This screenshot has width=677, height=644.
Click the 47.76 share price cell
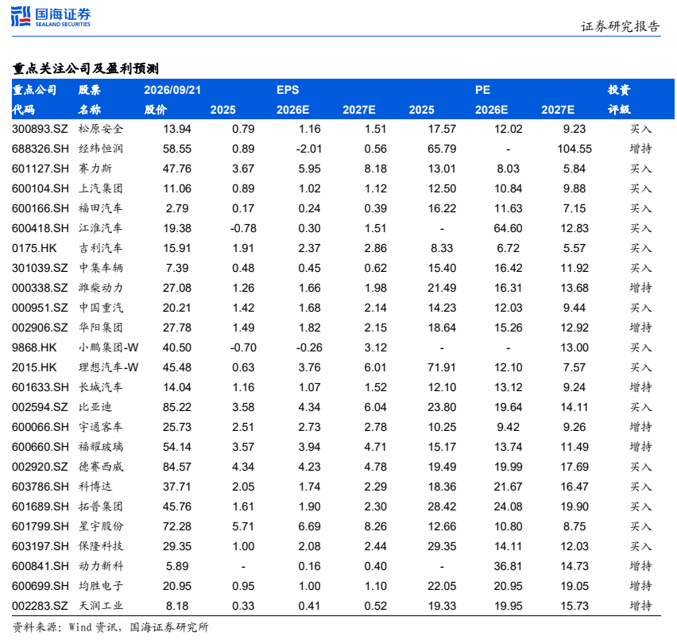coord(177,169)
